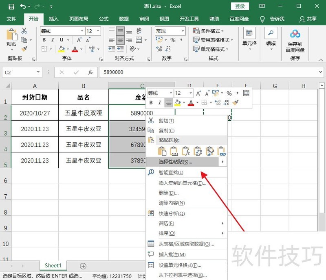Switch to Sheet1 tab
This screenshot has width=326, height=280.
click(53, 265)
